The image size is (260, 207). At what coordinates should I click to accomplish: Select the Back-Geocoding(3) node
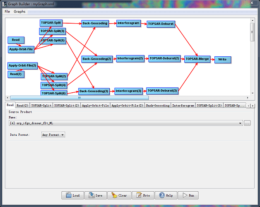[x=94, y=91]
